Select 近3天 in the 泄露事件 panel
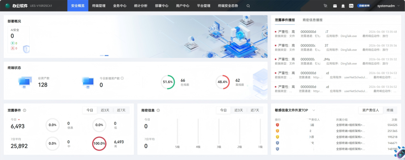Screen dimensions: 405x160 [105, 110]
